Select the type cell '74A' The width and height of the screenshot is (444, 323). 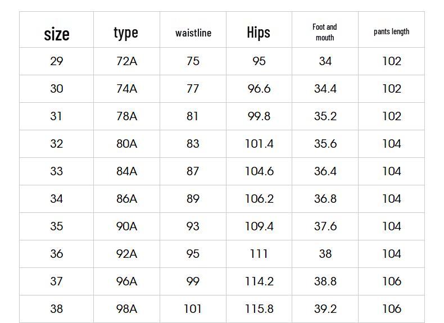pyautogui.click(x=126, y=89)
